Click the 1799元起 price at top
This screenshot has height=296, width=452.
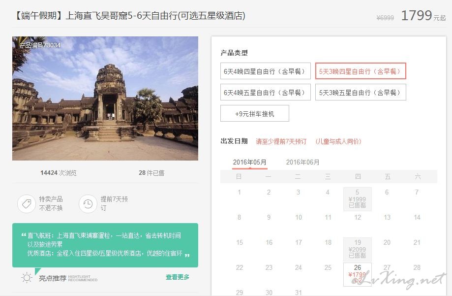(x=422, y=16)
